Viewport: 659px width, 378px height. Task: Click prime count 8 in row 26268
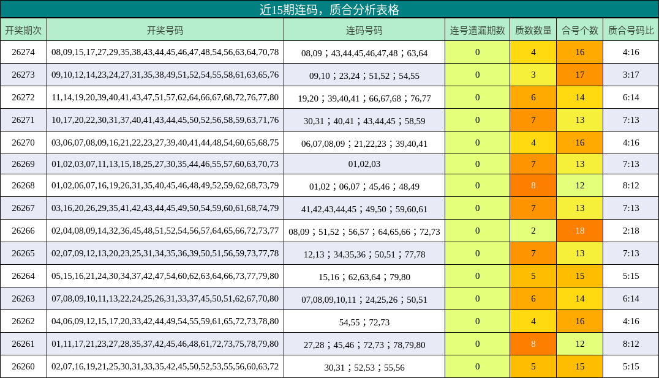tap(533, 185)
